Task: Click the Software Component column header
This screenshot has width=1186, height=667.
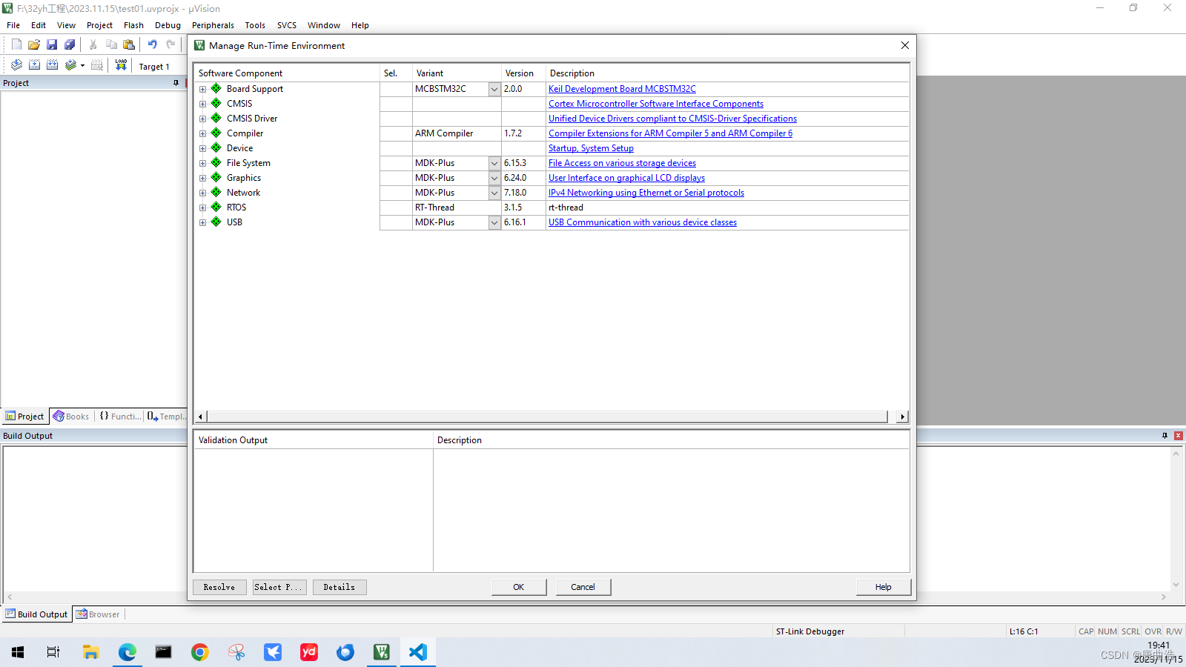Action: click(287, 73)
